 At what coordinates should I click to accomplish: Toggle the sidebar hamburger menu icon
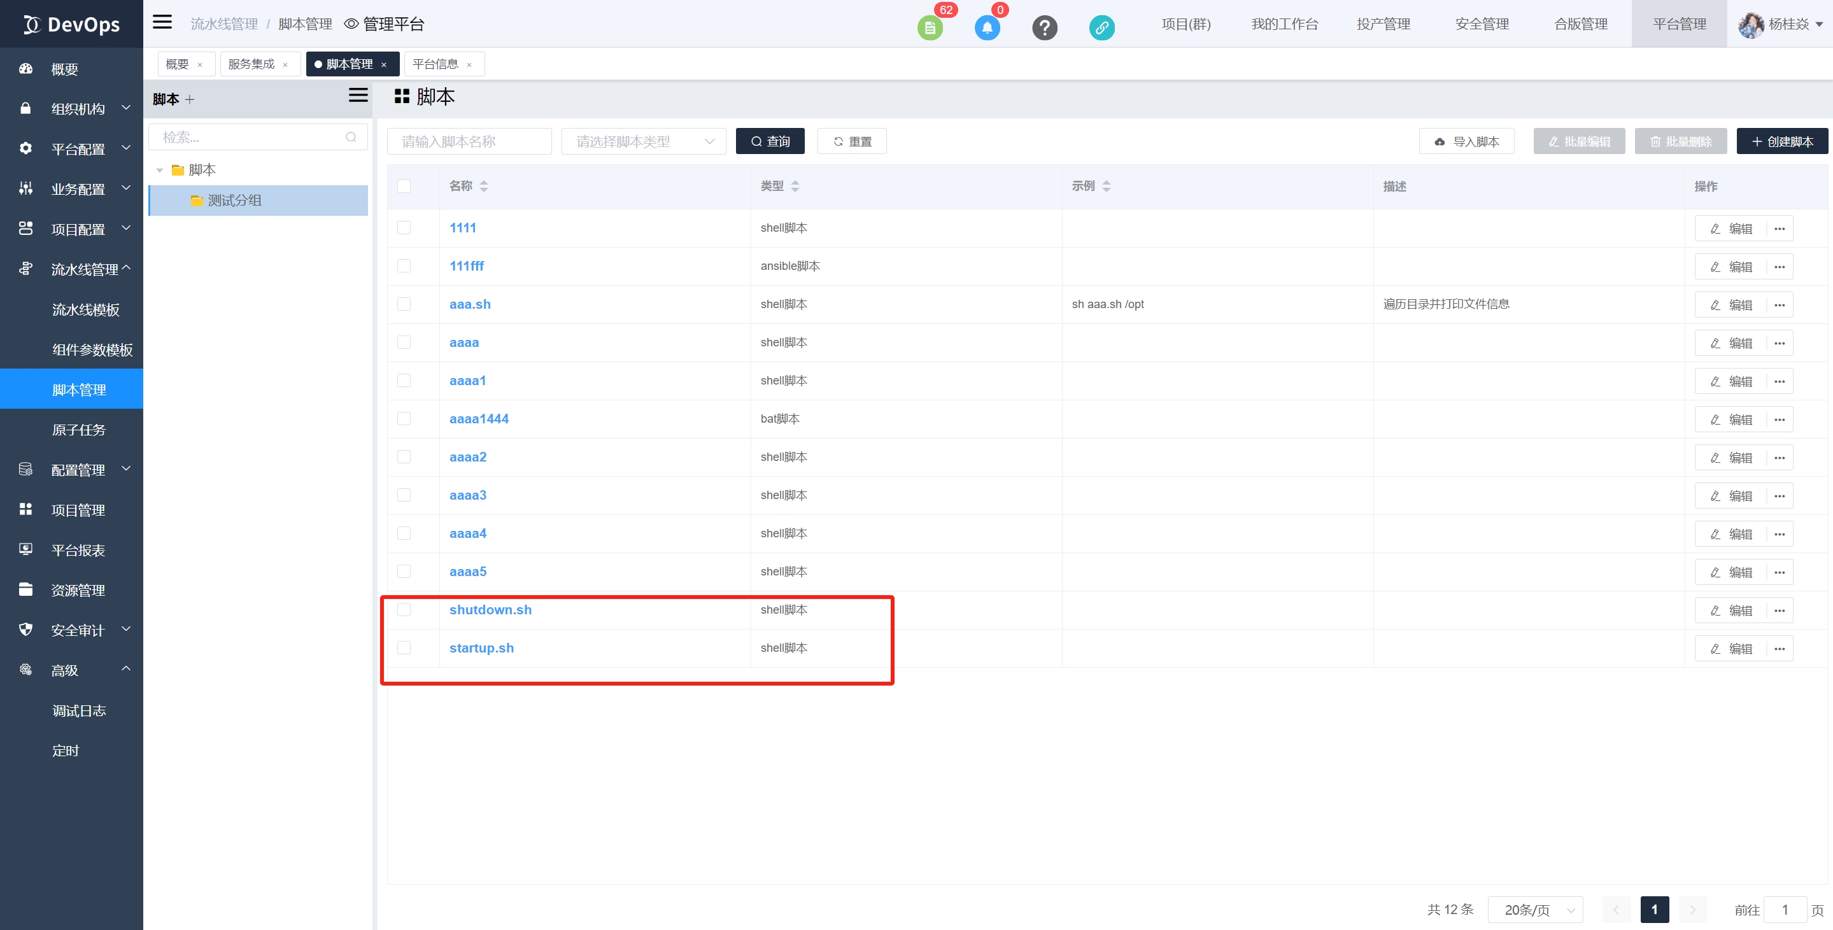coord(162,22)
